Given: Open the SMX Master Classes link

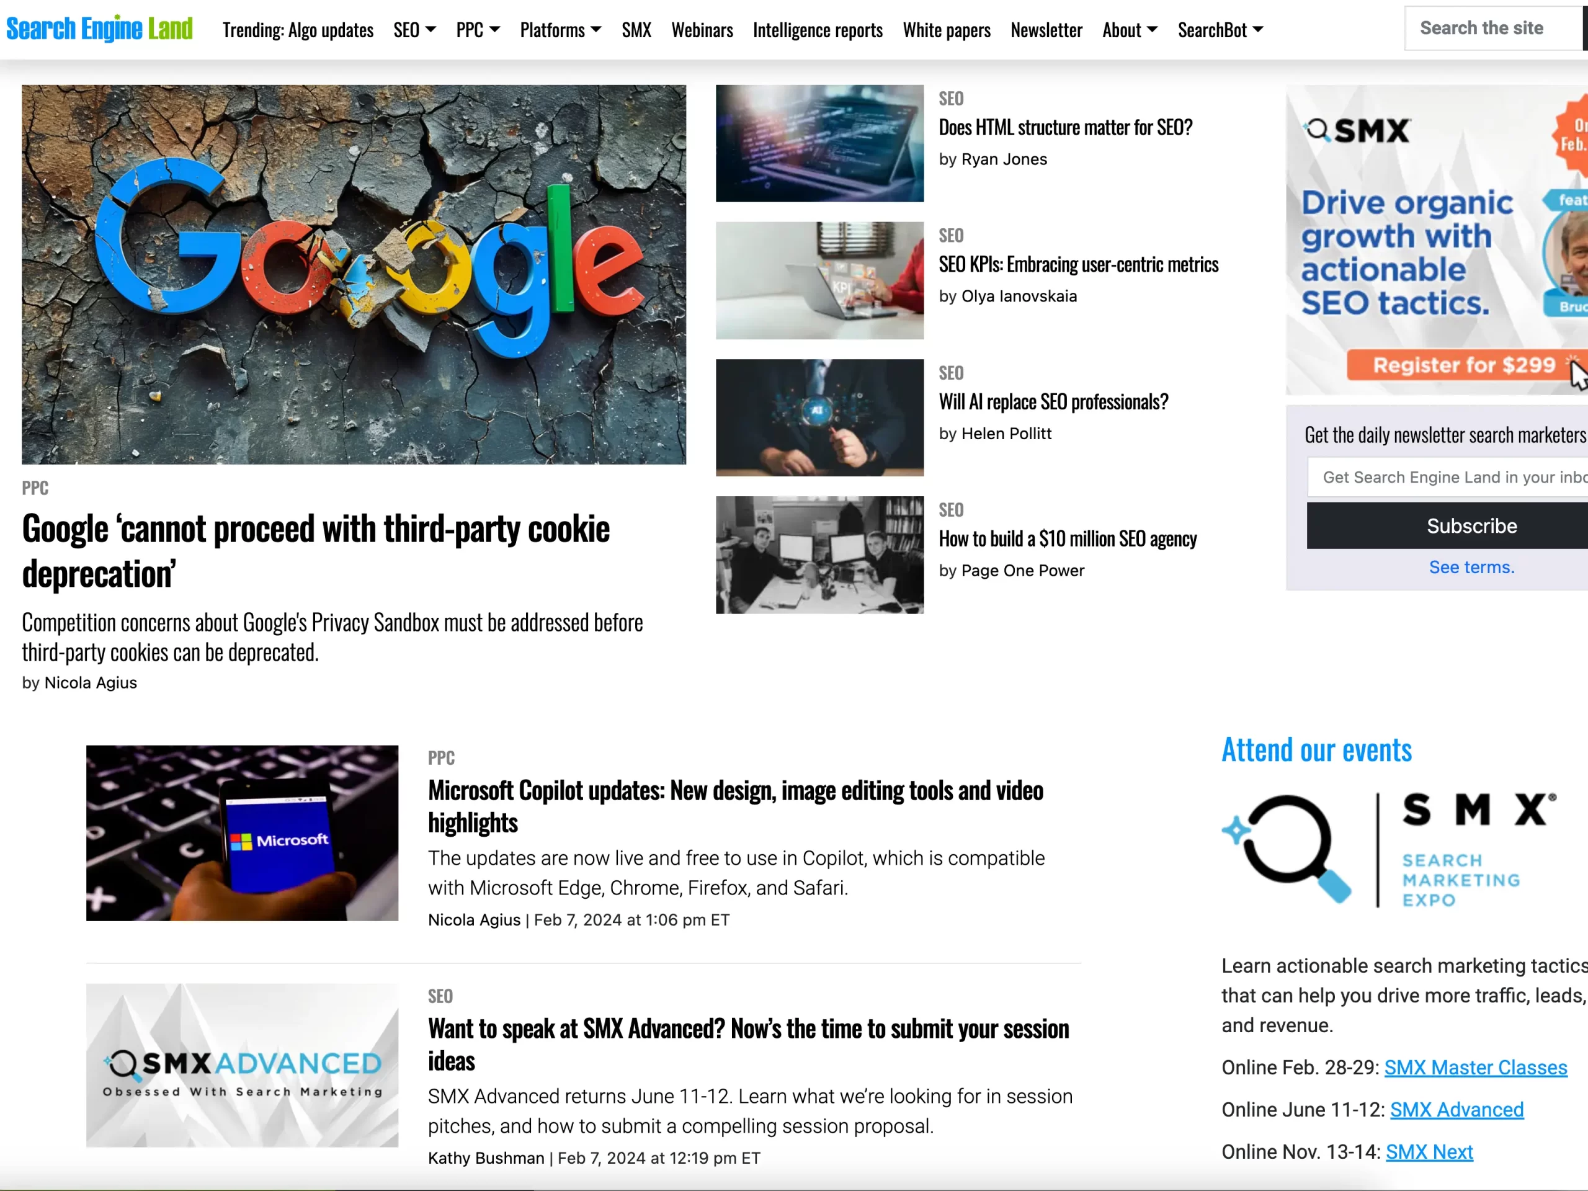Looking at the screenshot, I should click(1475, 1068).
